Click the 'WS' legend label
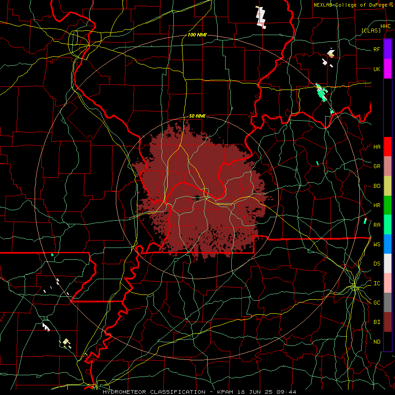 click(x=377, y=244)
